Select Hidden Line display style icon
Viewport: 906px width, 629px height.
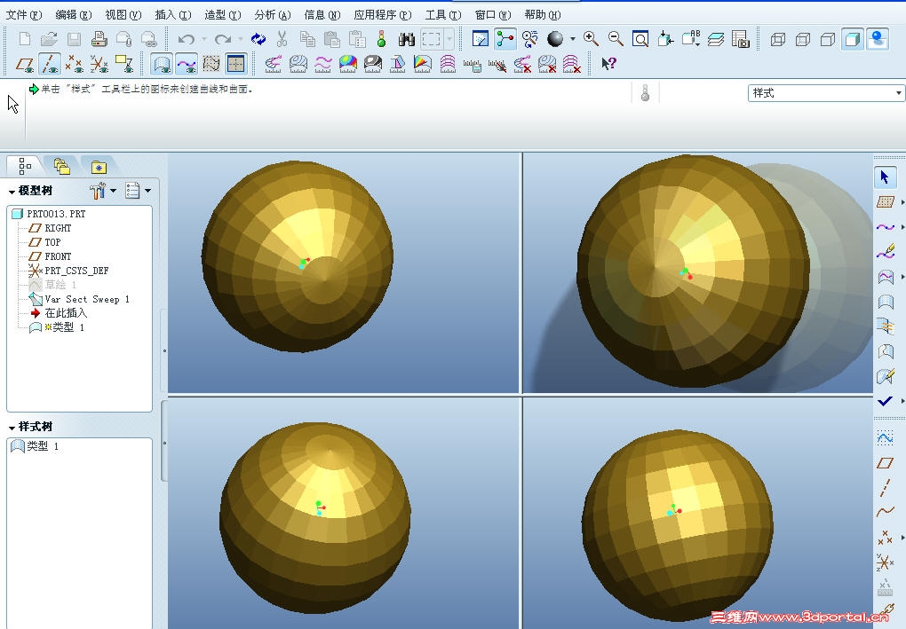(x=803, y=39)
